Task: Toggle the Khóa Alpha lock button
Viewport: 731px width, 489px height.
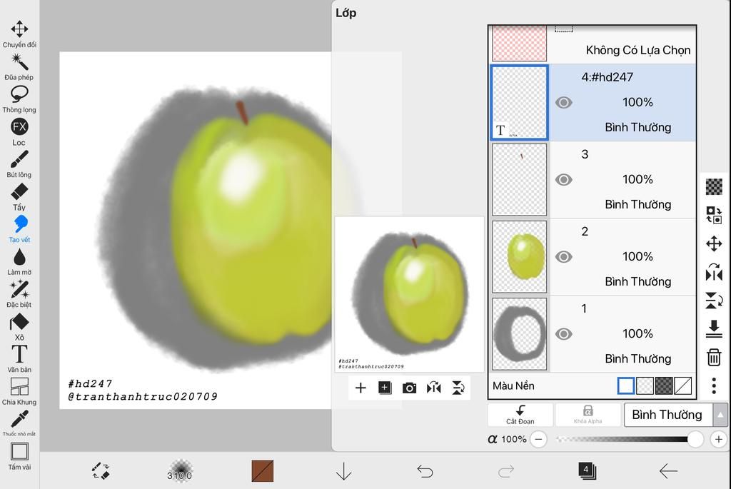Action: (588, 415)
